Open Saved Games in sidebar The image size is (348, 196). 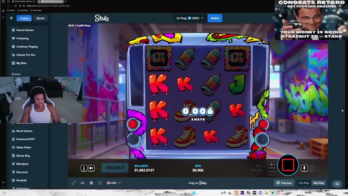point(28,30)
